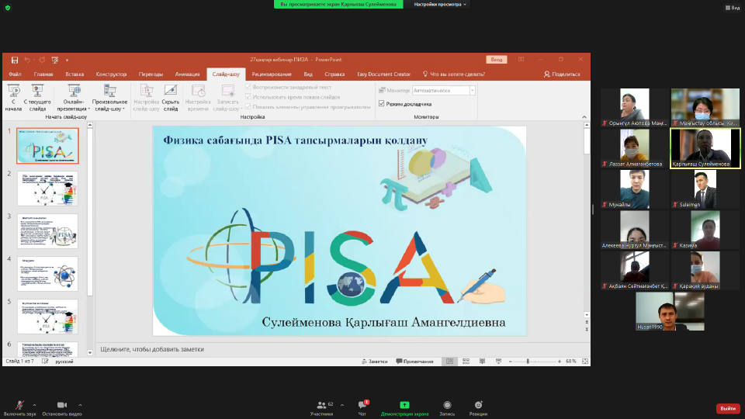Click the Save icon in PowerPoint title bar

coord(15,60)
